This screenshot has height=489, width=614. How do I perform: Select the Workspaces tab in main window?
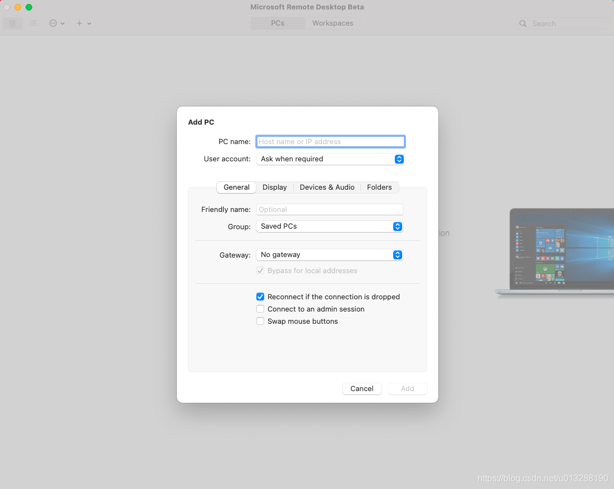(333, 23)
